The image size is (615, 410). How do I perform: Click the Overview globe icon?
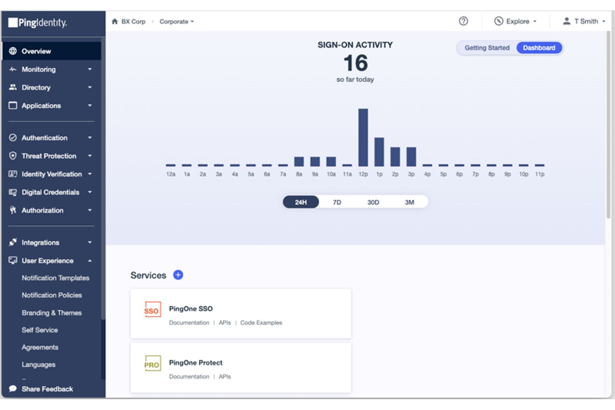13,51
